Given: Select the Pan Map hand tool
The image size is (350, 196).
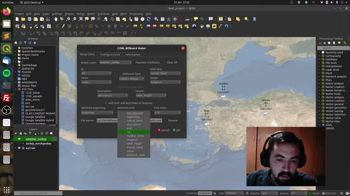Looking at the screenshot, I should coord(56,20).
